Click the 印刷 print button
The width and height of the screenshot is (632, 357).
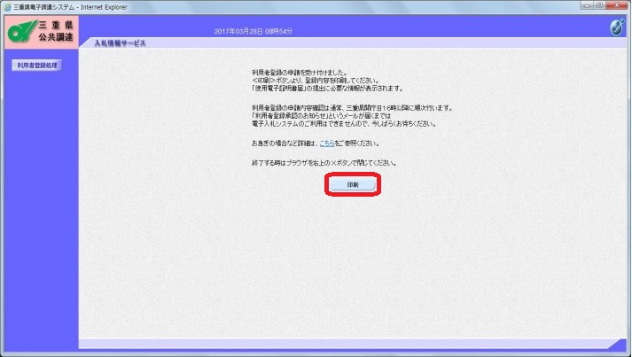click(353, 184)
